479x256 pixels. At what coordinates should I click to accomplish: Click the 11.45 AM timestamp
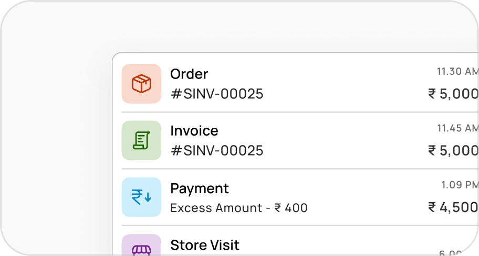[x=457, y=128]
